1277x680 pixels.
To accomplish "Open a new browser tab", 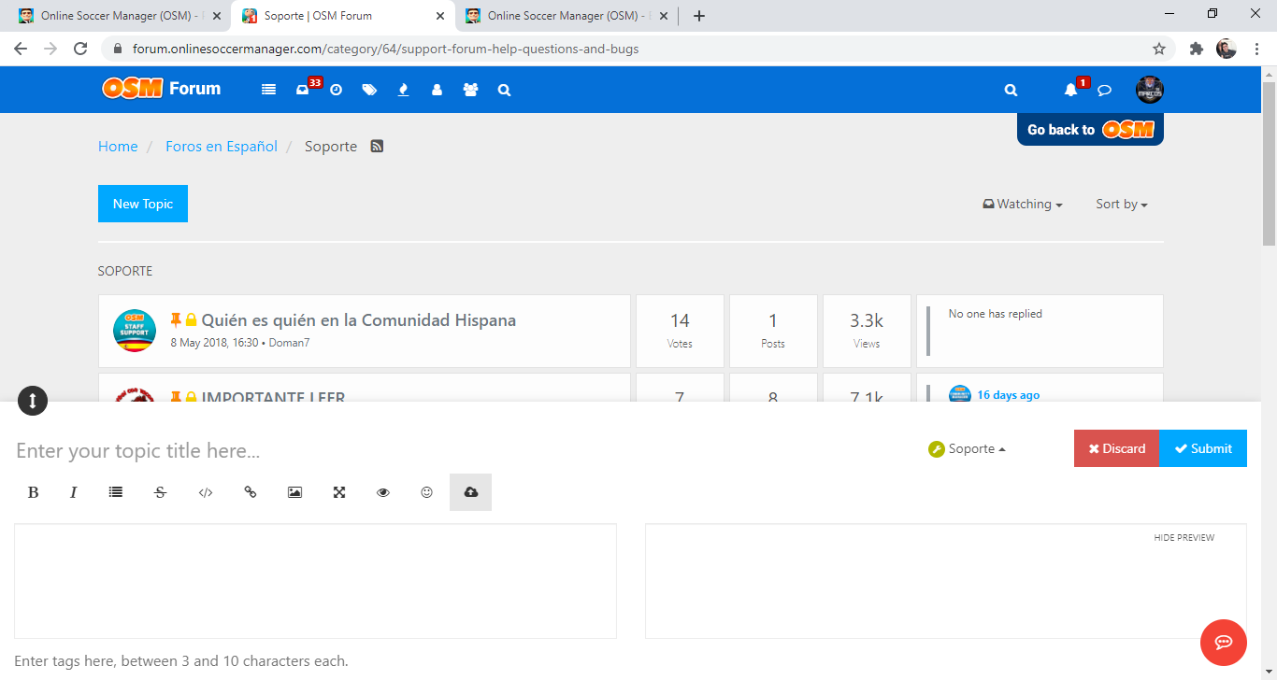I will pyautogui.click(x=699, y=16).
